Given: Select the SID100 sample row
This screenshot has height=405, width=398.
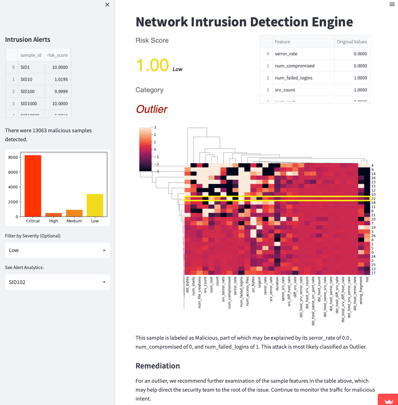Looking at the screenshot, I should point(38,91).
